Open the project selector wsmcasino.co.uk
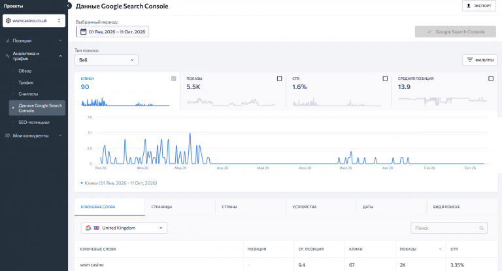Image resolution: width=502 pixels, height=271 pixels. (x=34, y=20)
